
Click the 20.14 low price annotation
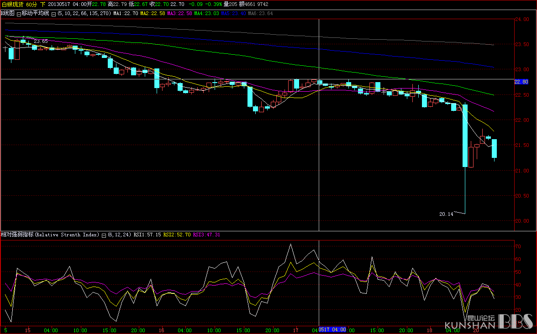(x=446, y=214)
